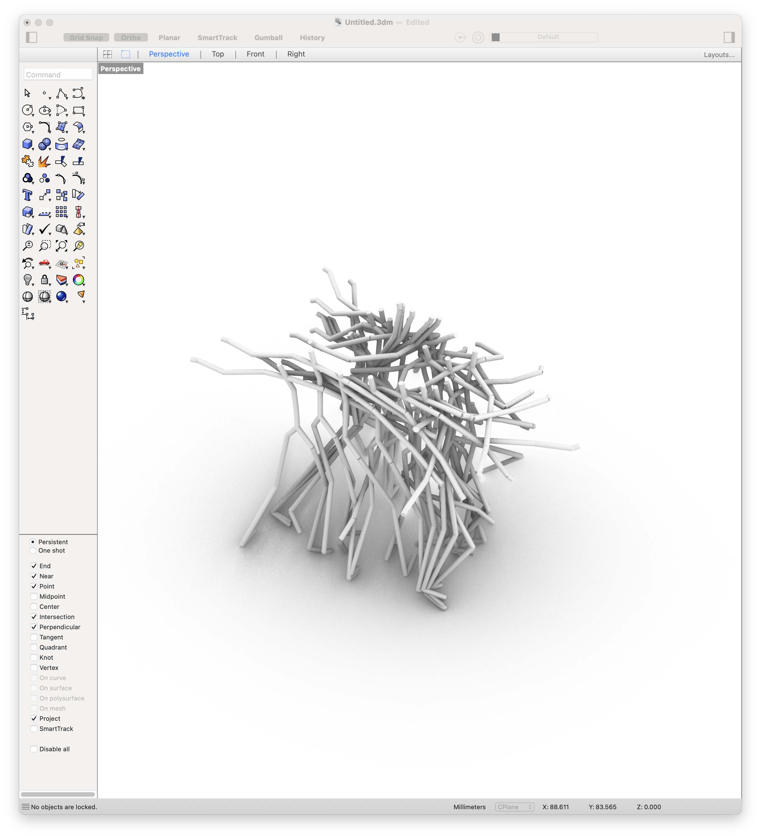Toggle the Midpoint osnap checkbox

pos(34,596)
